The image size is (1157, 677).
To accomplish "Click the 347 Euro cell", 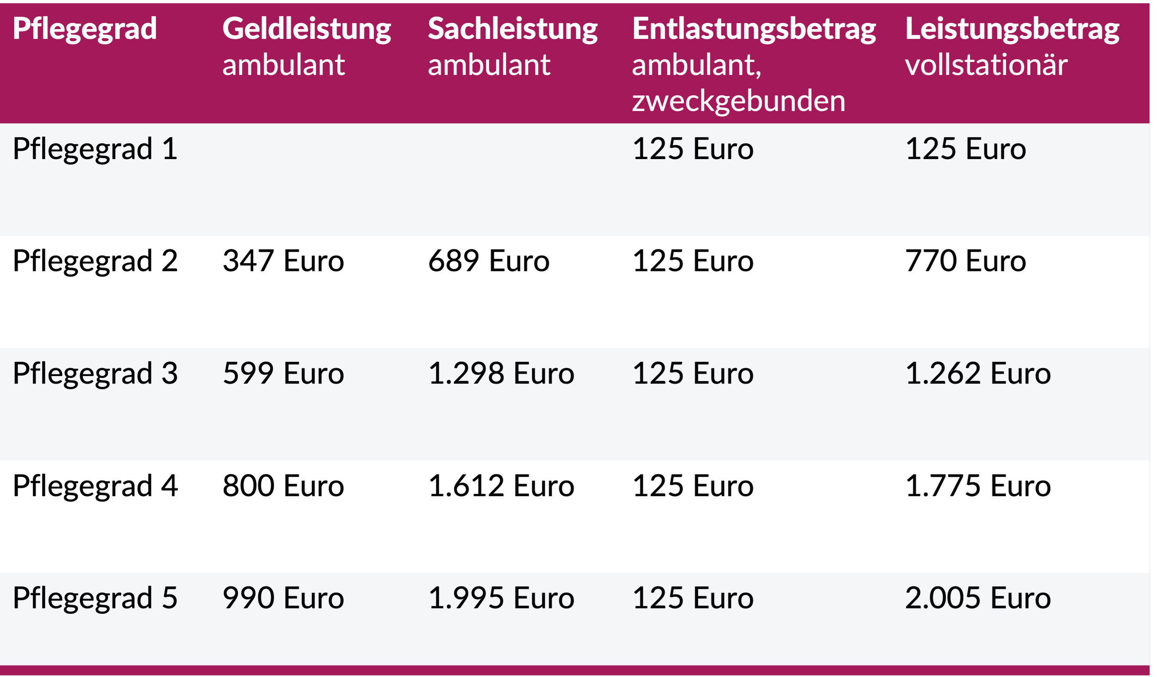I will click(283, 261).
